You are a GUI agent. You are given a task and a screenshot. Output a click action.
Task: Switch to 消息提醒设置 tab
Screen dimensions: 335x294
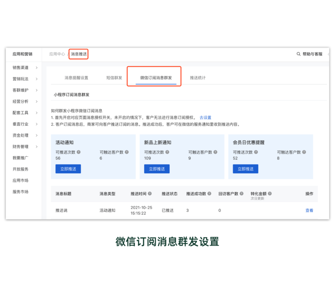tap(76, 78)
